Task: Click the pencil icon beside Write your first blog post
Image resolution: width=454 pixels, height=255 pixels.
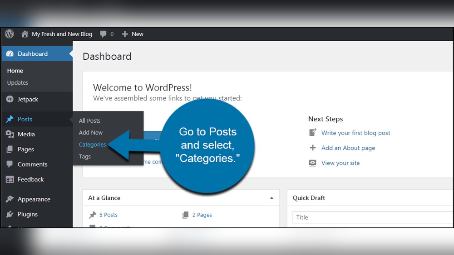Action: pos(313,133)
